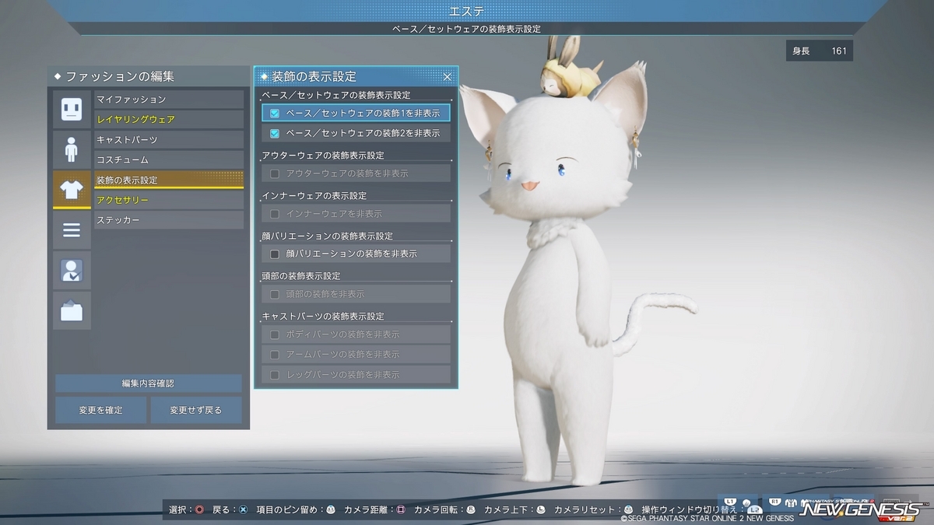Select 装飾の表示設定 menu item

(169, 180)
